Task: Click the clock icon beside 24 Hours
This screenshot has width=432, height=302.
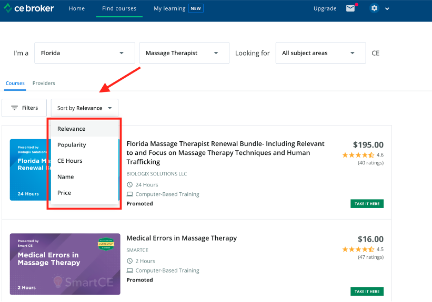Action: (129, 184)
